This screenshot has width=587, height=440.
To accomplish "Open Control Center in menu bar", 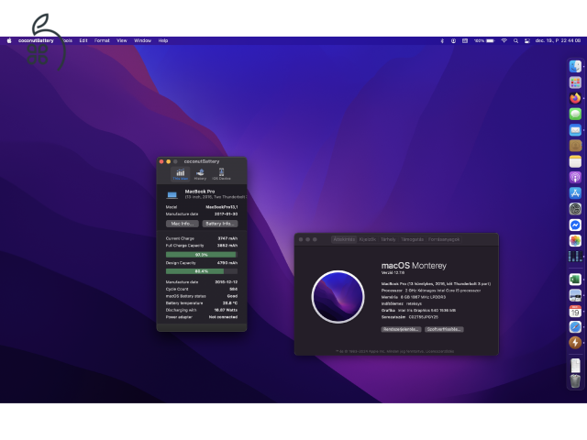I will click(526, 40).
